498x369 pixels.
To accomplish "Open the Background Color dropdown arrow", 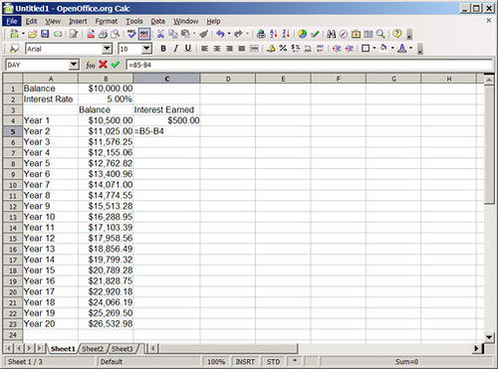I will [x=392, y=49].
